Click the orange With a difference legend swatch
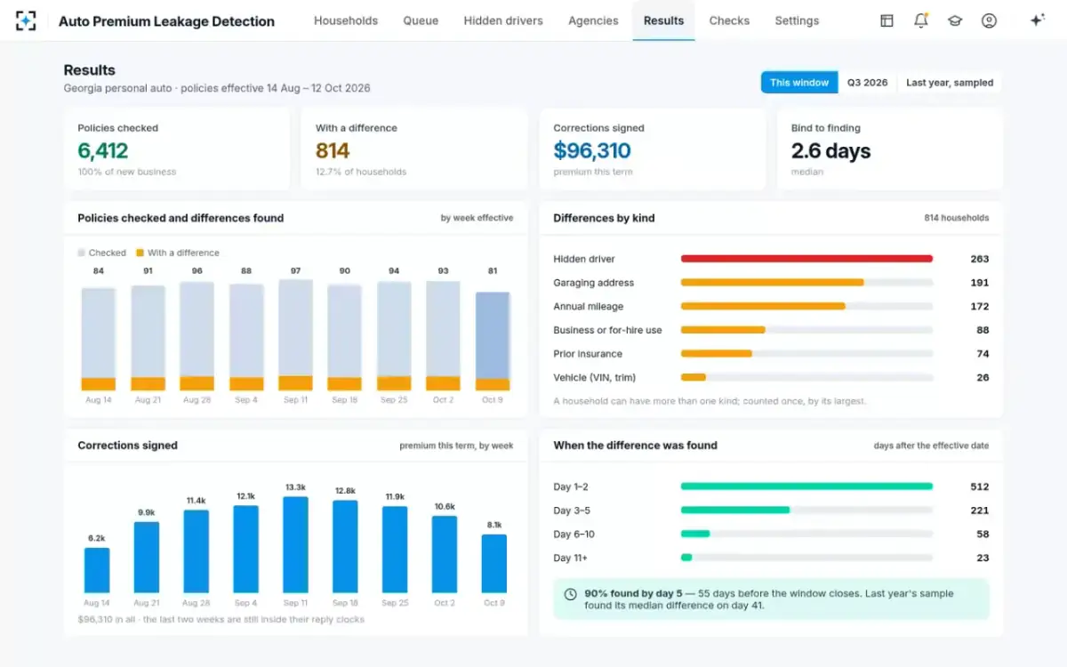 coord(140,253)
